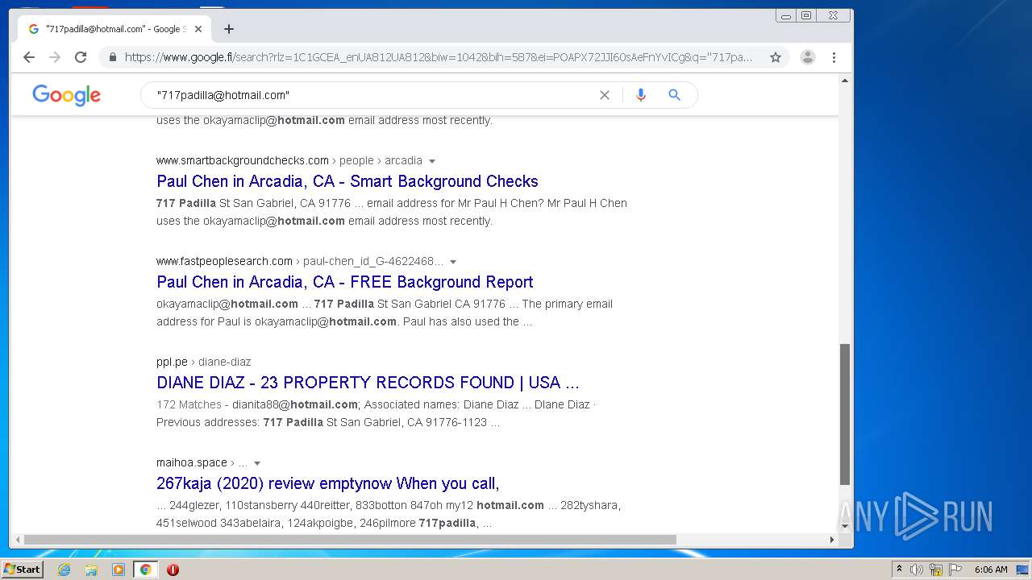This screenshot has height=580, width=1032.
Task: Clear the search box with X
Action: click(605, 95)
